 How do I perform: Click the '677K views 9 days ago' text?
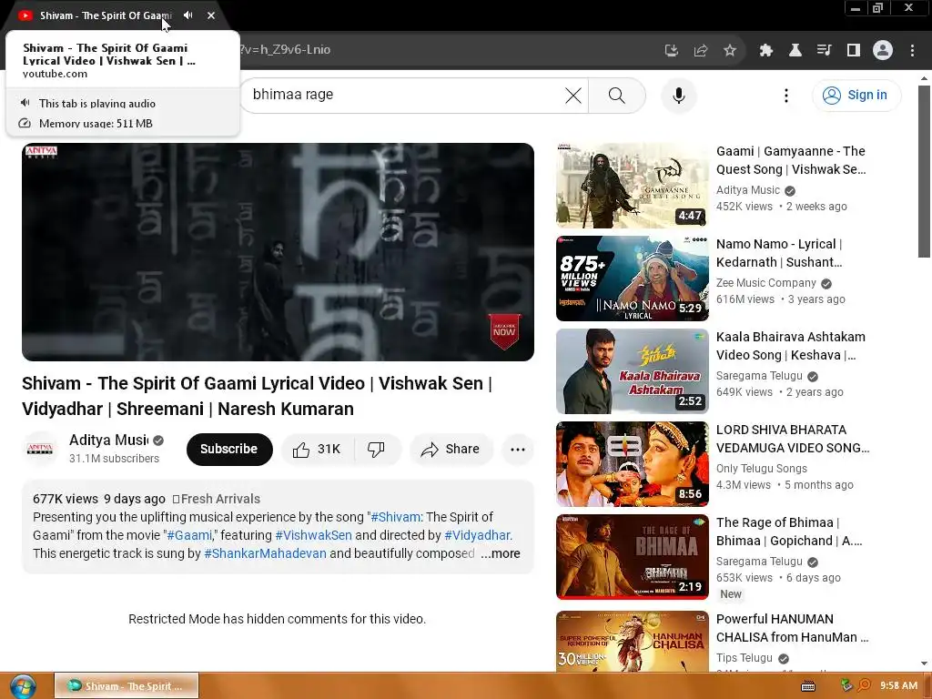pyautogui.click(x=98, y=500)
